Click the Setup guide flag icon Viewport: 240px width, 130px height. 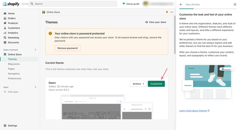[124, 4]
